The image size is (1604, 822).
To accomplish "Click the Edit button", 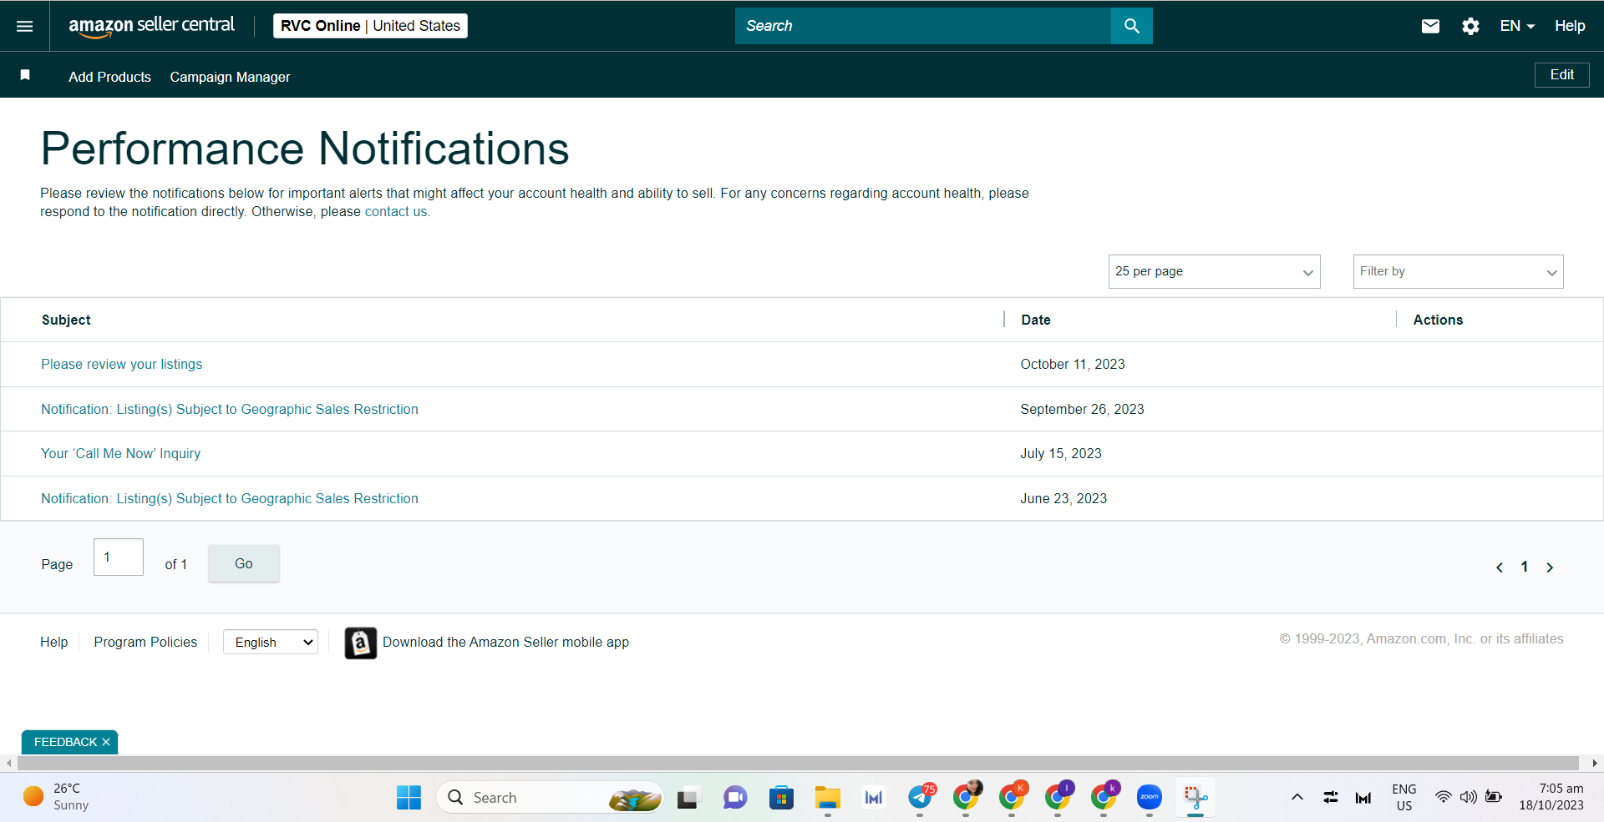I will pos(1561,75).
